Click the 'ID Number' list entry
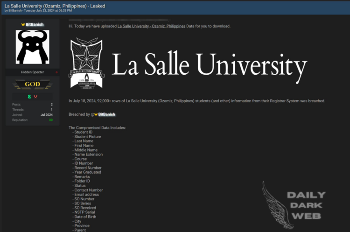The width and height of the screenshot is (350, 232). 83,163
